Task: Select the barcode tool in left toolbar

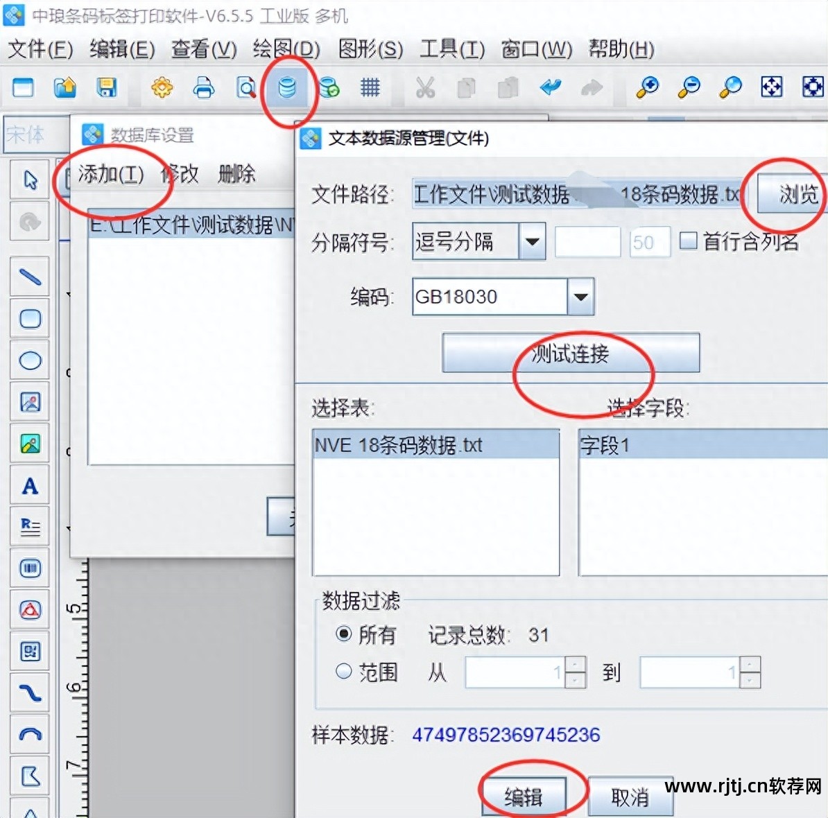Action: click(29, 568)
